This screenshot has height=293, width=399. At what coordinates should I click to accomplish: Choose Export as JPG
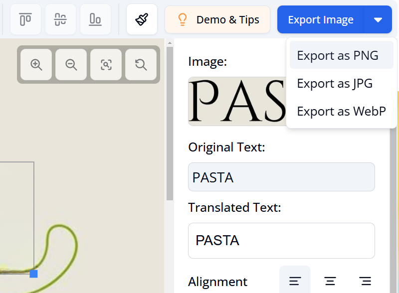335,83
